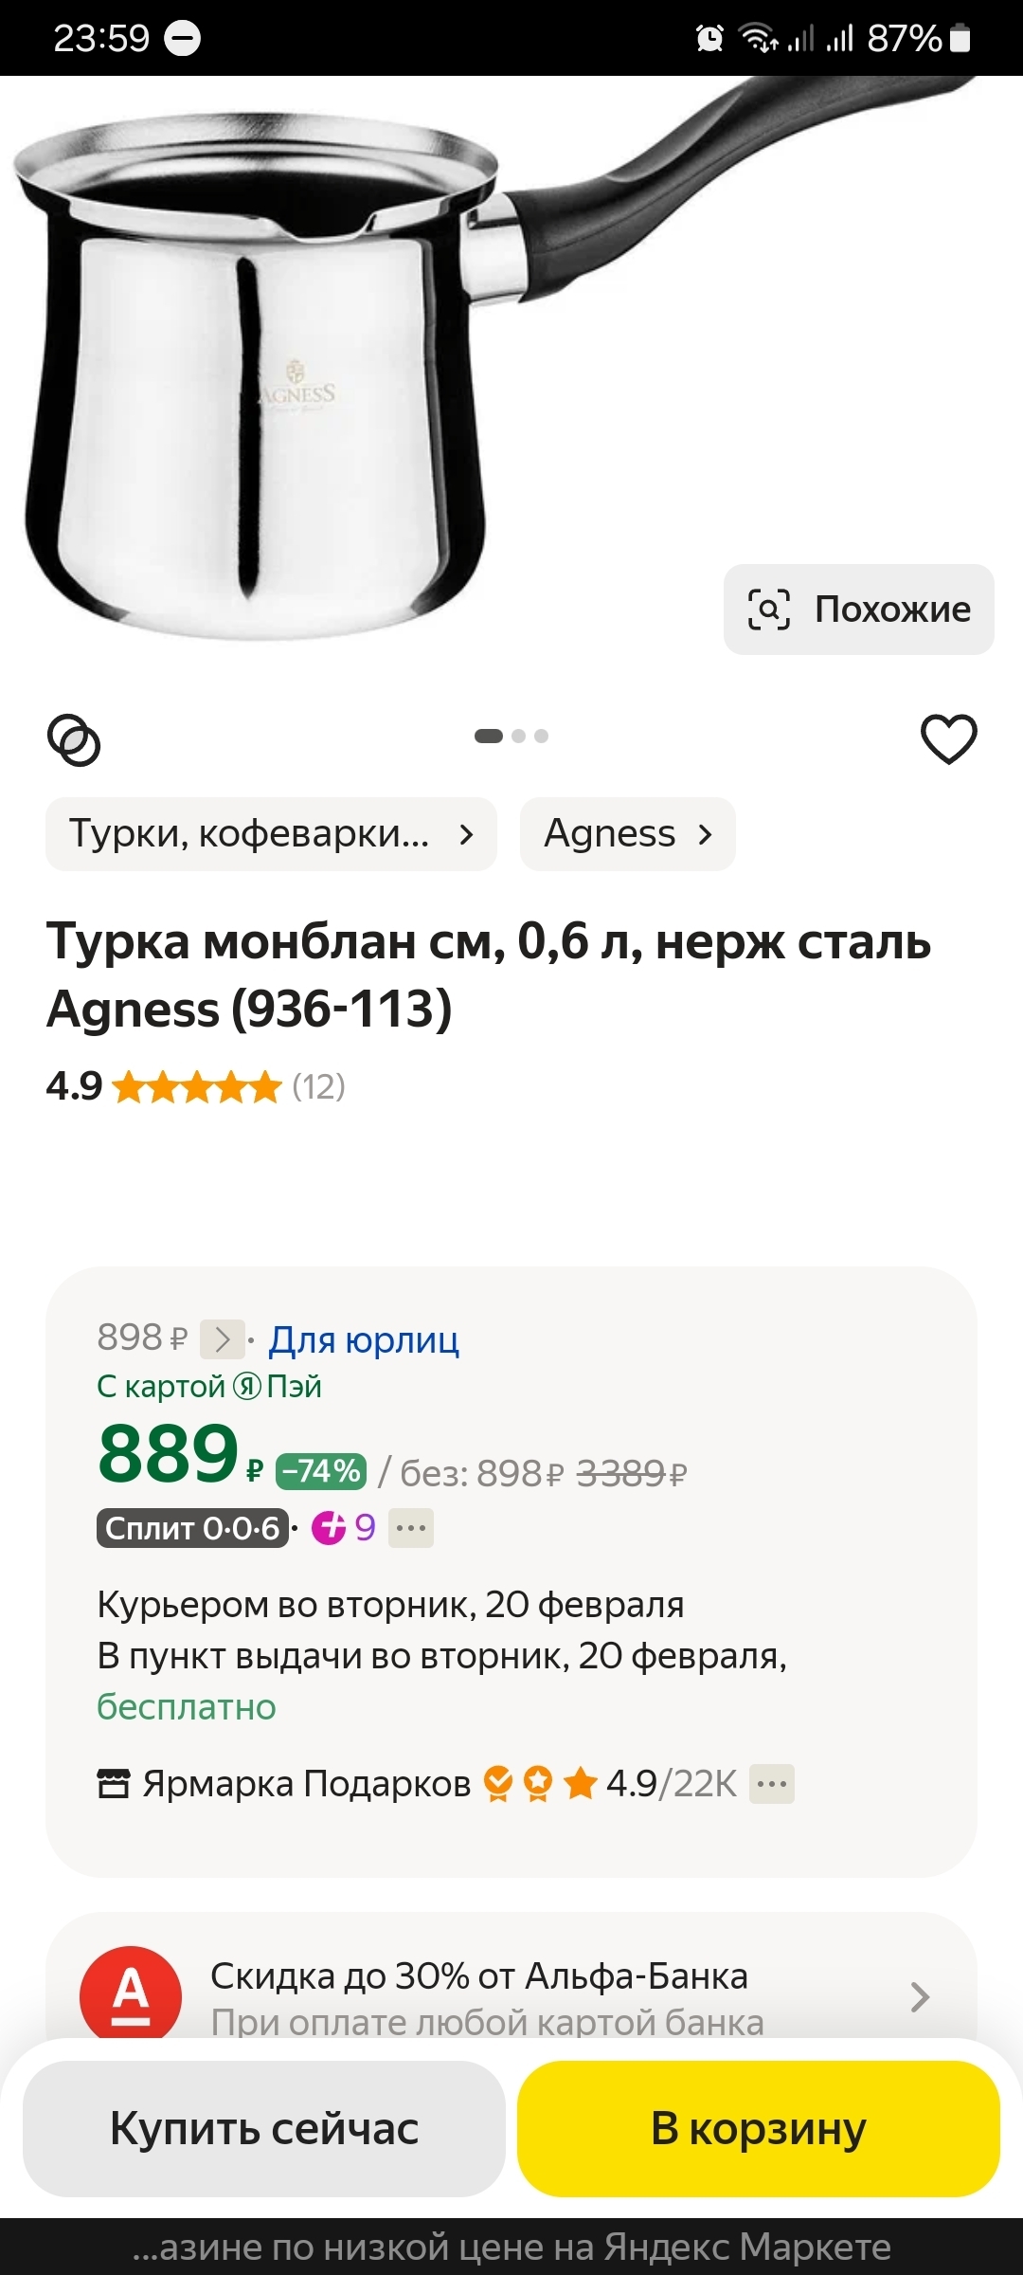
Task: Expand the 898 ₽ price arrow
Action: pyautogui.click(x=223, y=1339)
